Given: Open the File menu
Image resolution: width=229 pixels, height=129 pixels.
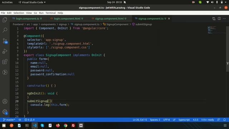Looking at the screenshot, I should [3, 13].
